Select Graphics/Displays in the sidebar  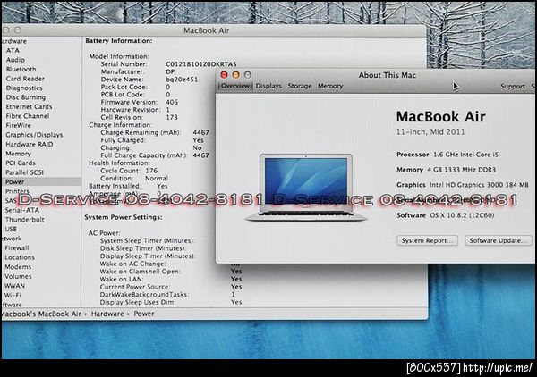coord(34,135)
